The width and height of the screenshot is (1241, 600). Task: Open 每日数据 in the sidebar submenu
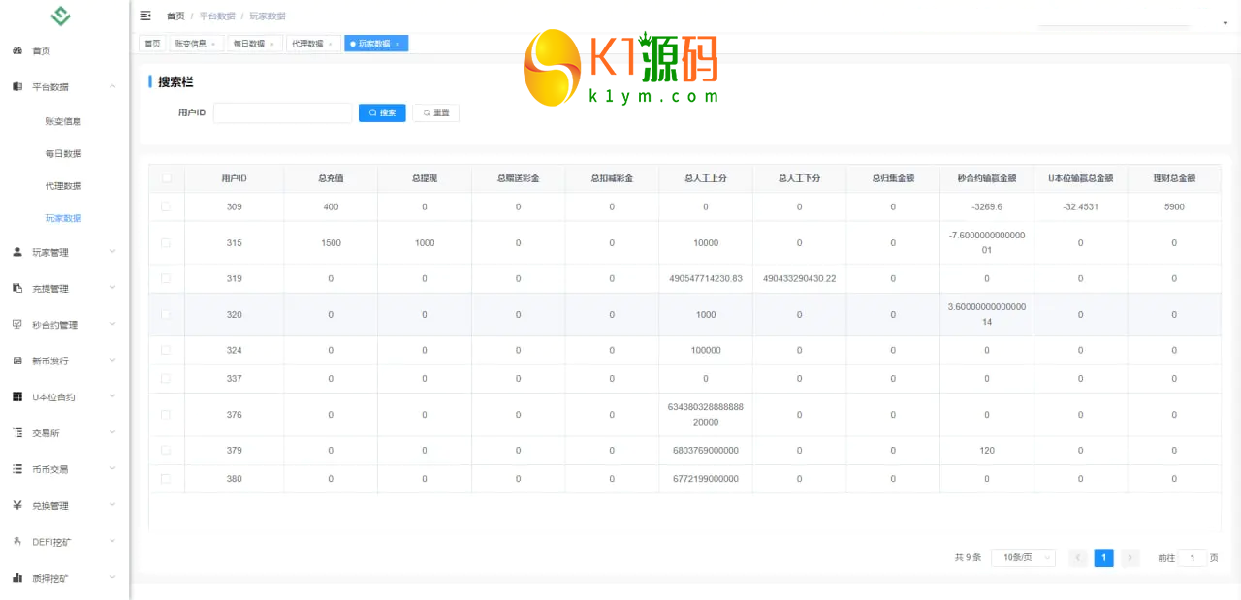point(63,153)
